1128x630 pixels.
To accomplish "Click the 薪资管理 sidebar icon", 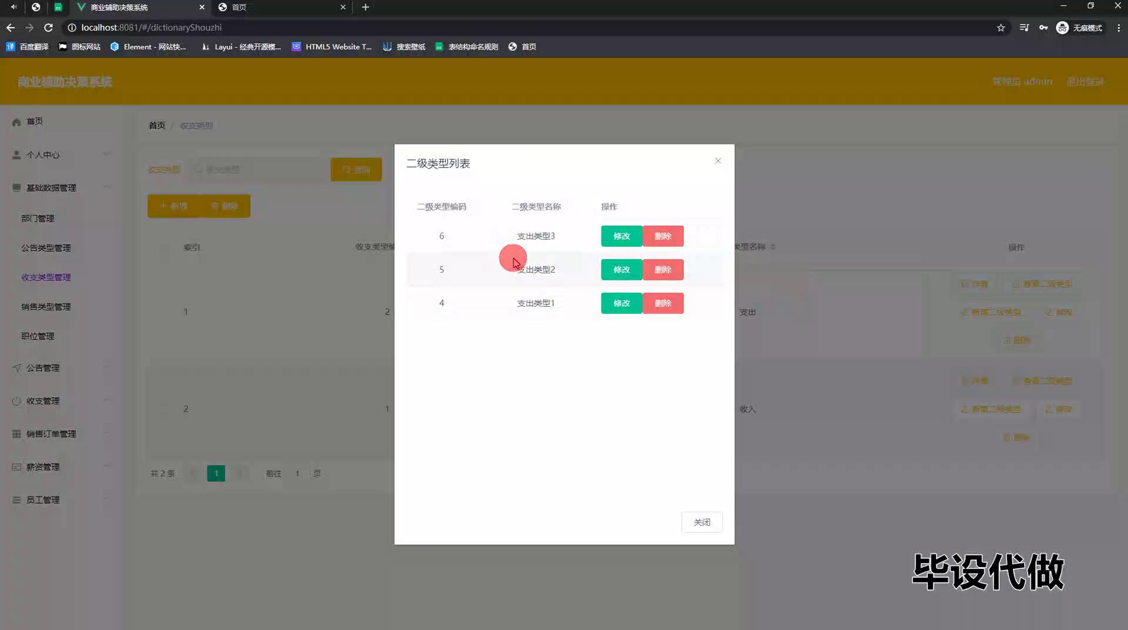I will coord(16,467).
